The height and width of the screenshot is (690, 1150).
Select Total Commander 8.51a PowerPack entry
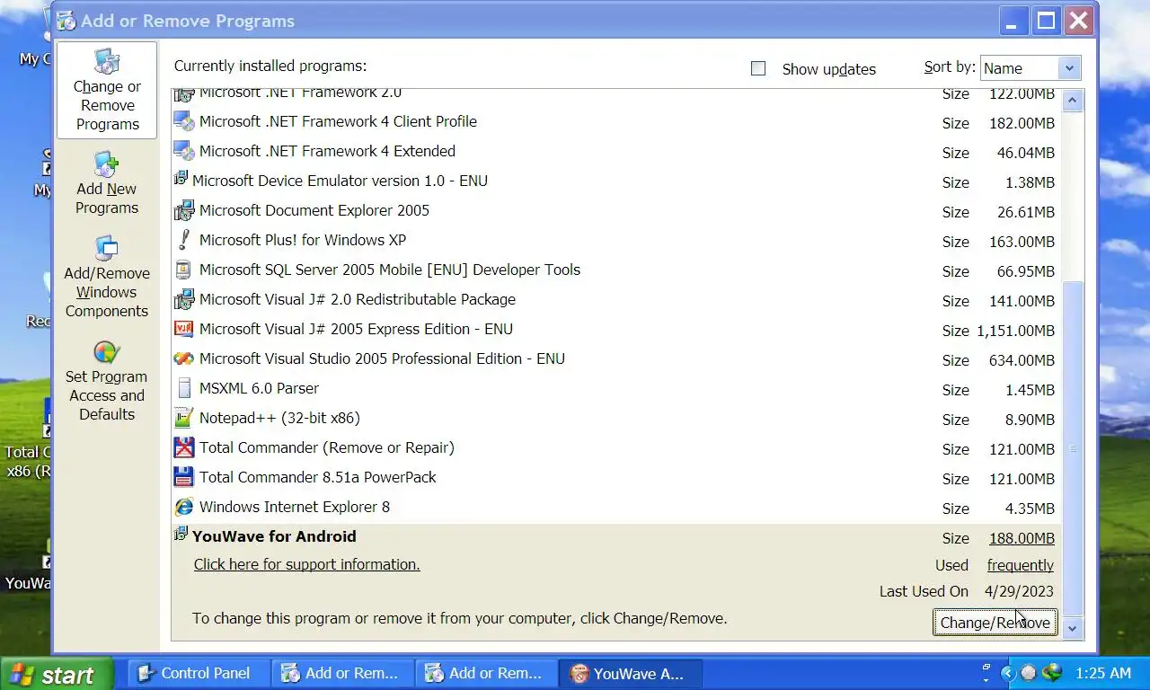(x=616, y=477)
